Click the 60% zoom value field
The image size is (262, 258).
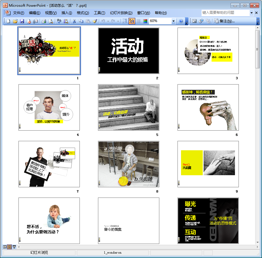click(x=160, y=21)
